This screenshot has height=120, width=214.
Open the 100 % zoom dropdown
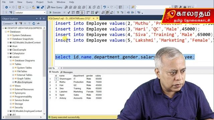59,68
